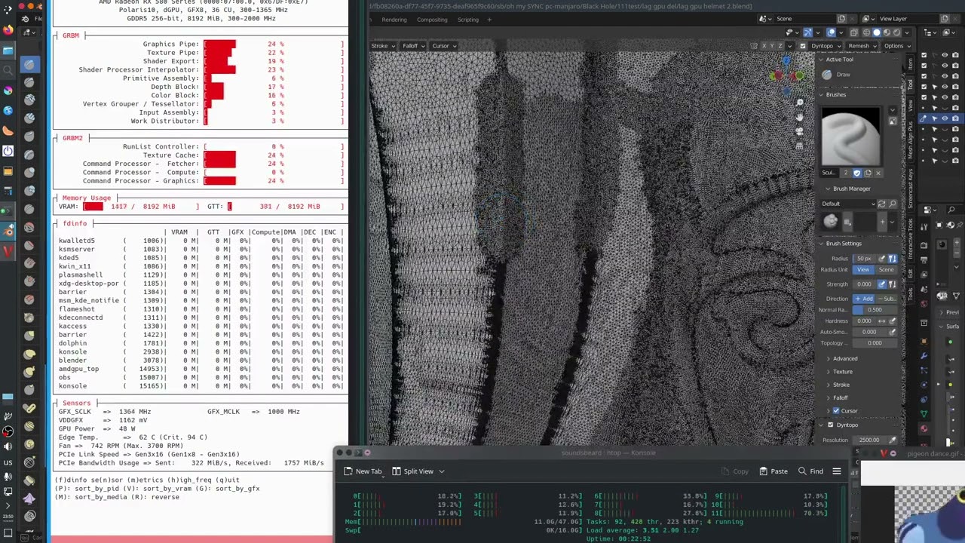Set Radius Unit to Scene
The width and height of the screenshot is (965, 543).
[x=886, y=270]
